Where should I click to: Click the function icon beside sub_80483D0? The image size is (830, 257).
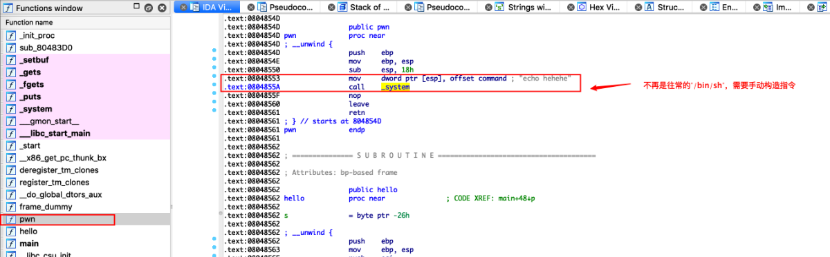(x=10, y=48)
